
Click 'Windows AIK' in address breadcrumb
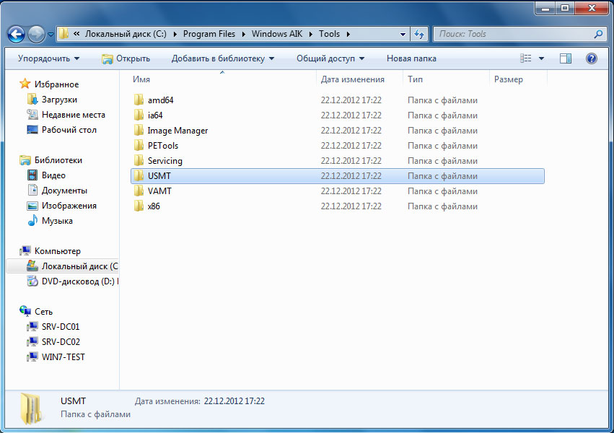click(277, 34)
